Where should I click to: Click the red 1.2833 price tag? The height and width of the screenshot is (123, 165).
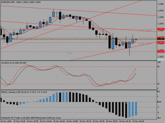coord(161,51)
